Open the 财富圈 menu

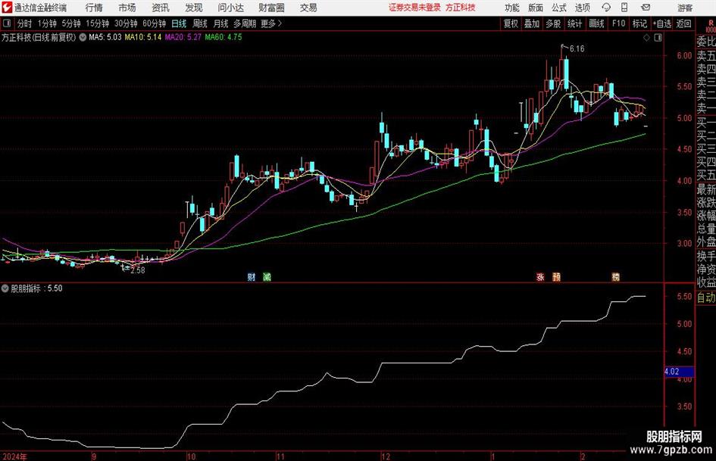271,8
